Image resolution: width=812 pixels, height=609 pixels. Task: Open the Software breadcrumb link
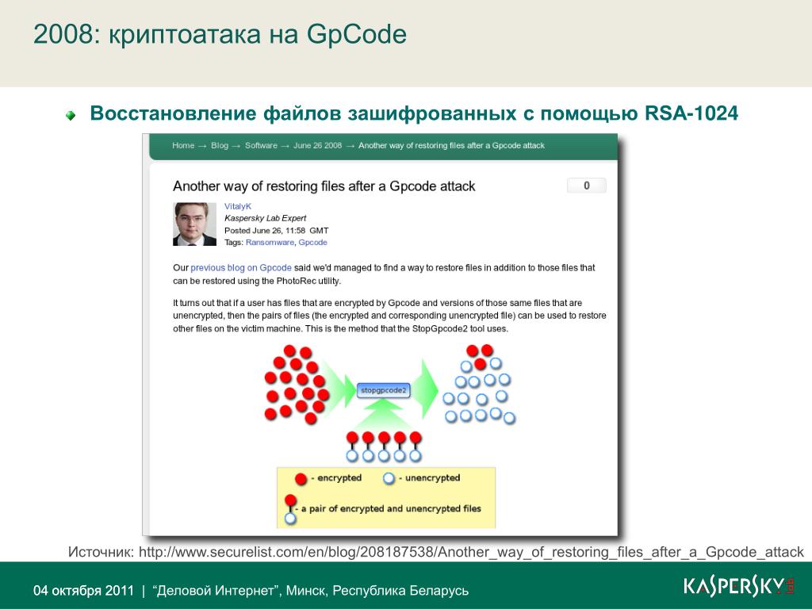(x=261, y=146)
